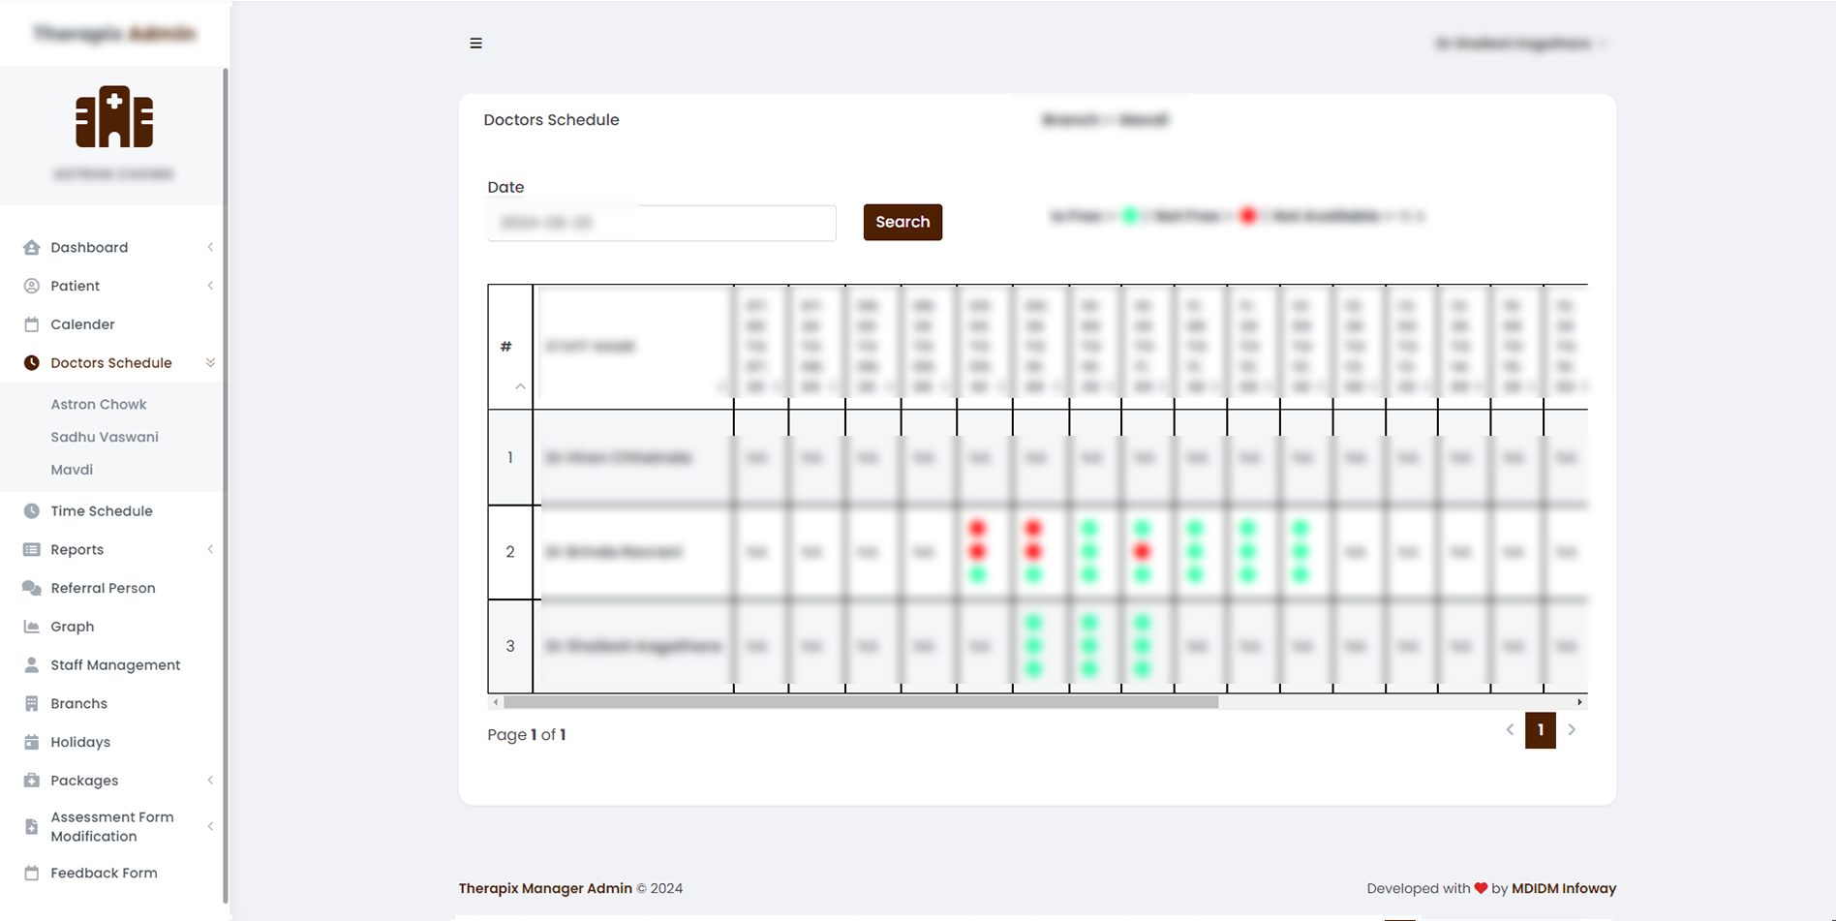The image size is (1836, 921).
Task: Click the Staff Management person icon
Action: [x=32, y=665]
